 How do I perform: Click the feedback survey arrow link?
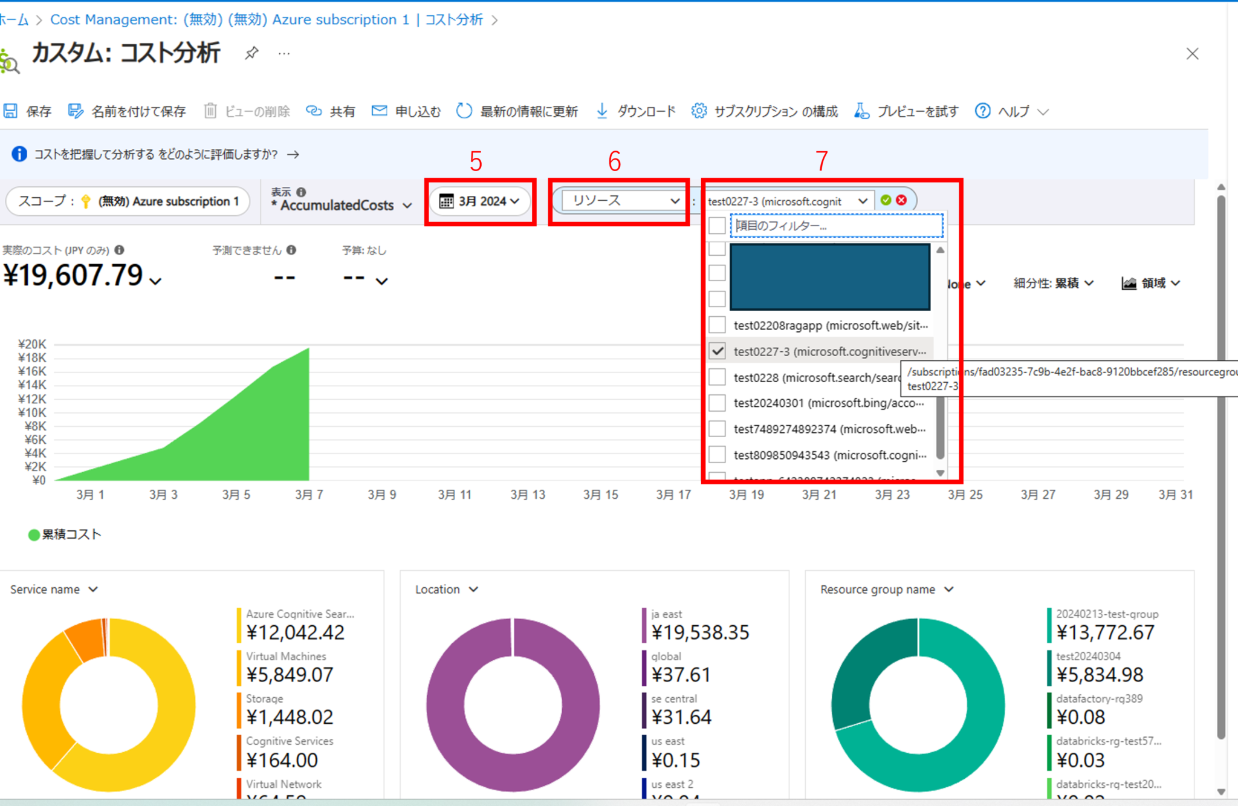pos(294,154)
